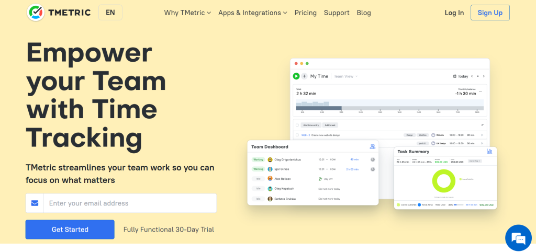Expand the Apps & Integrations menu

point(253,13)
